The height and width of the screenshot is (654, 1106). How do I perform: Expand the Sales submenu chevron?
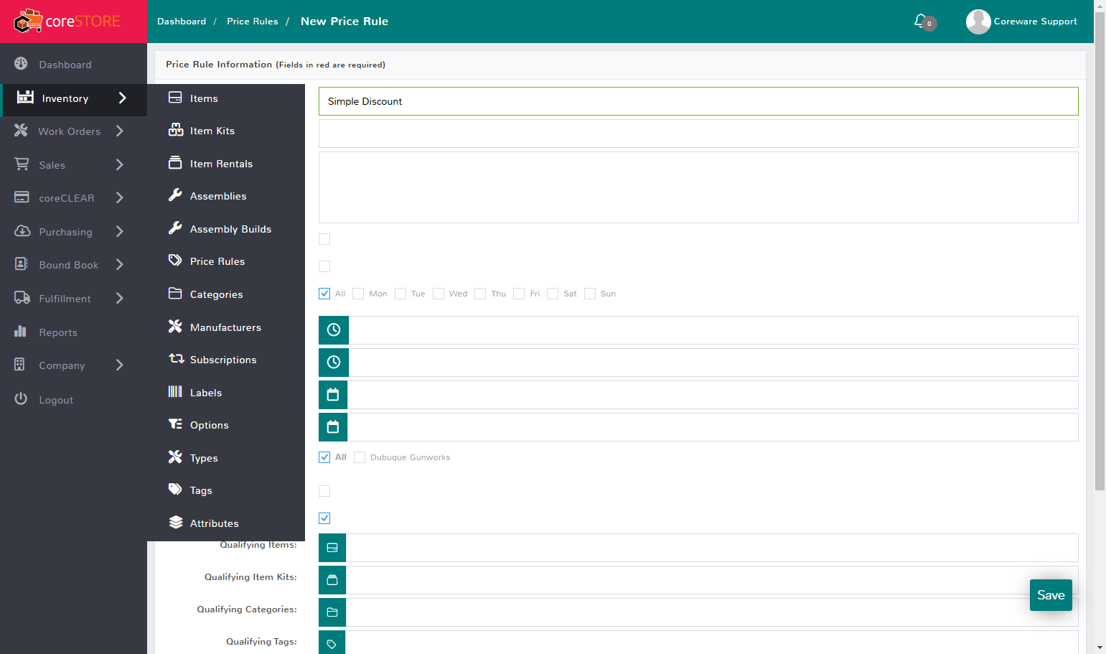pos(120,164)
